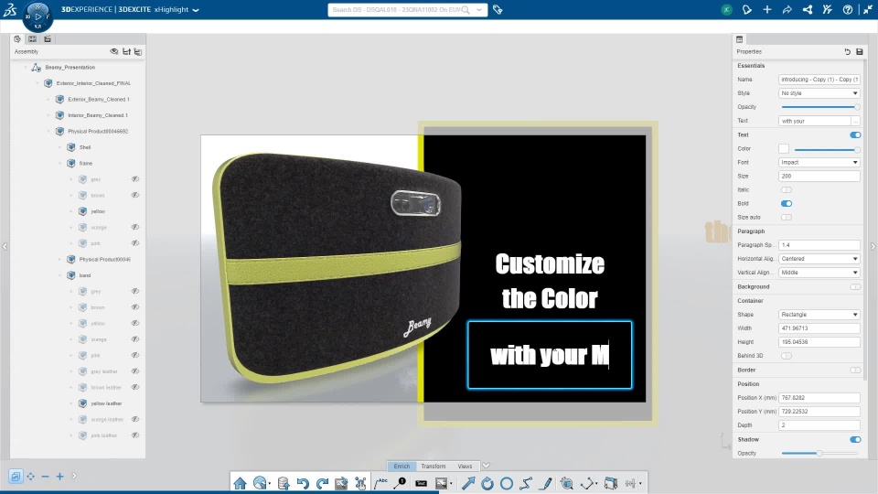This screenshot has height=494, width=878.
Task: Select the Arrow drawing tool
Action: pyautogui.click(x=468, y=483)
